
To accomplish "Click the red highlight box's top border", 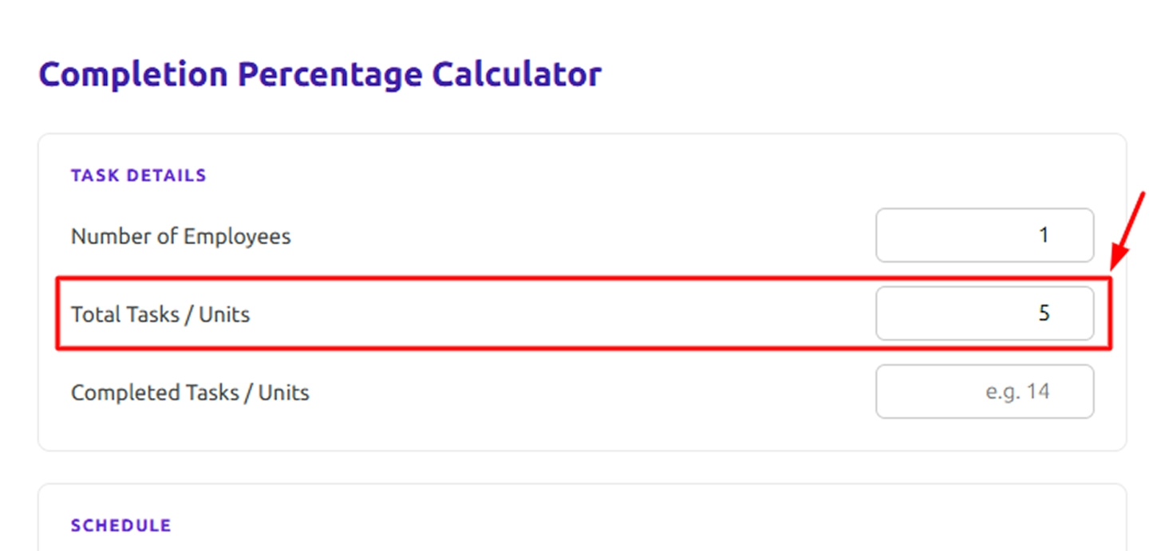I will point(559,277).
